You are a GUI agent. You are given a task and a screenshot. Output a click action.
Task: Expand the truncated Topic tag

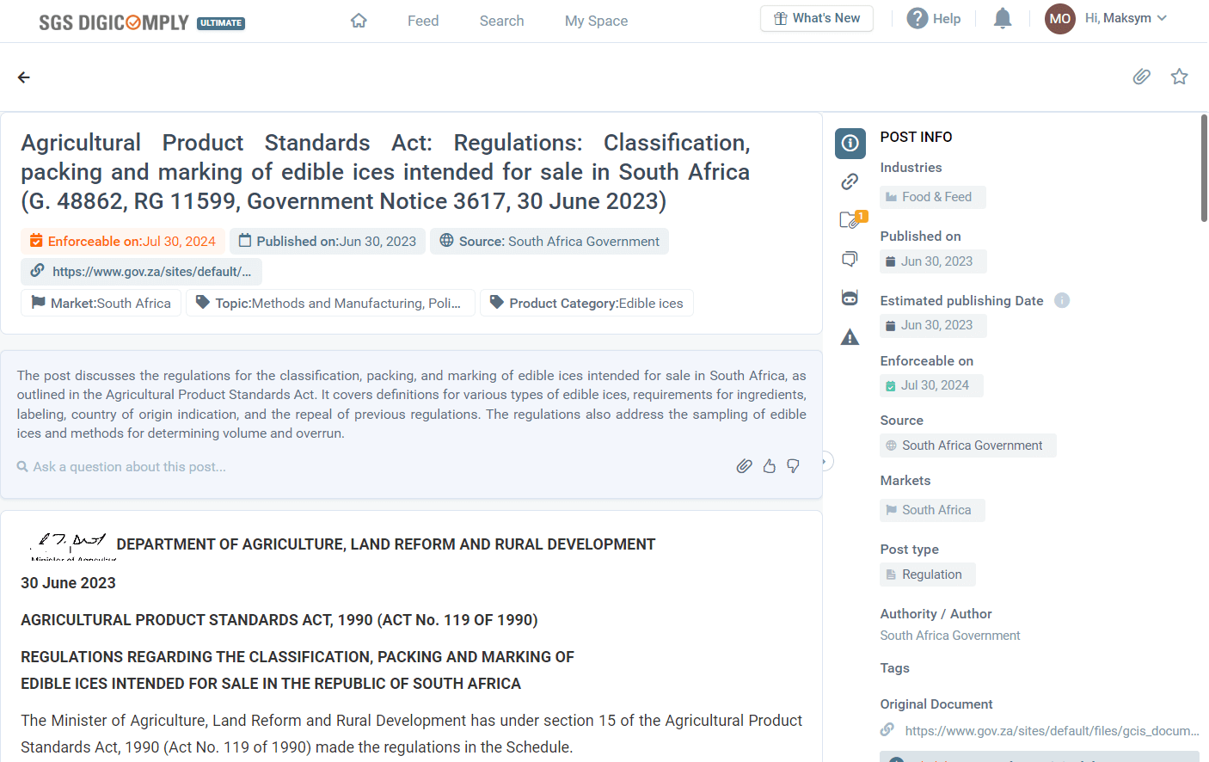pos(330,303)
